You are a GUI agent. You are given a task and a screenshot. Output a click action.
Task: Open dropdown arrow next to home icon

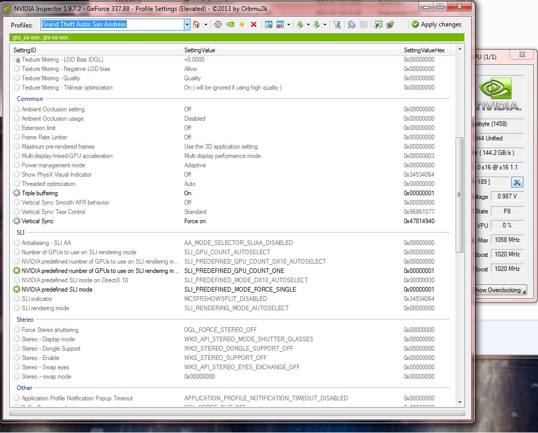pos(206,25)
